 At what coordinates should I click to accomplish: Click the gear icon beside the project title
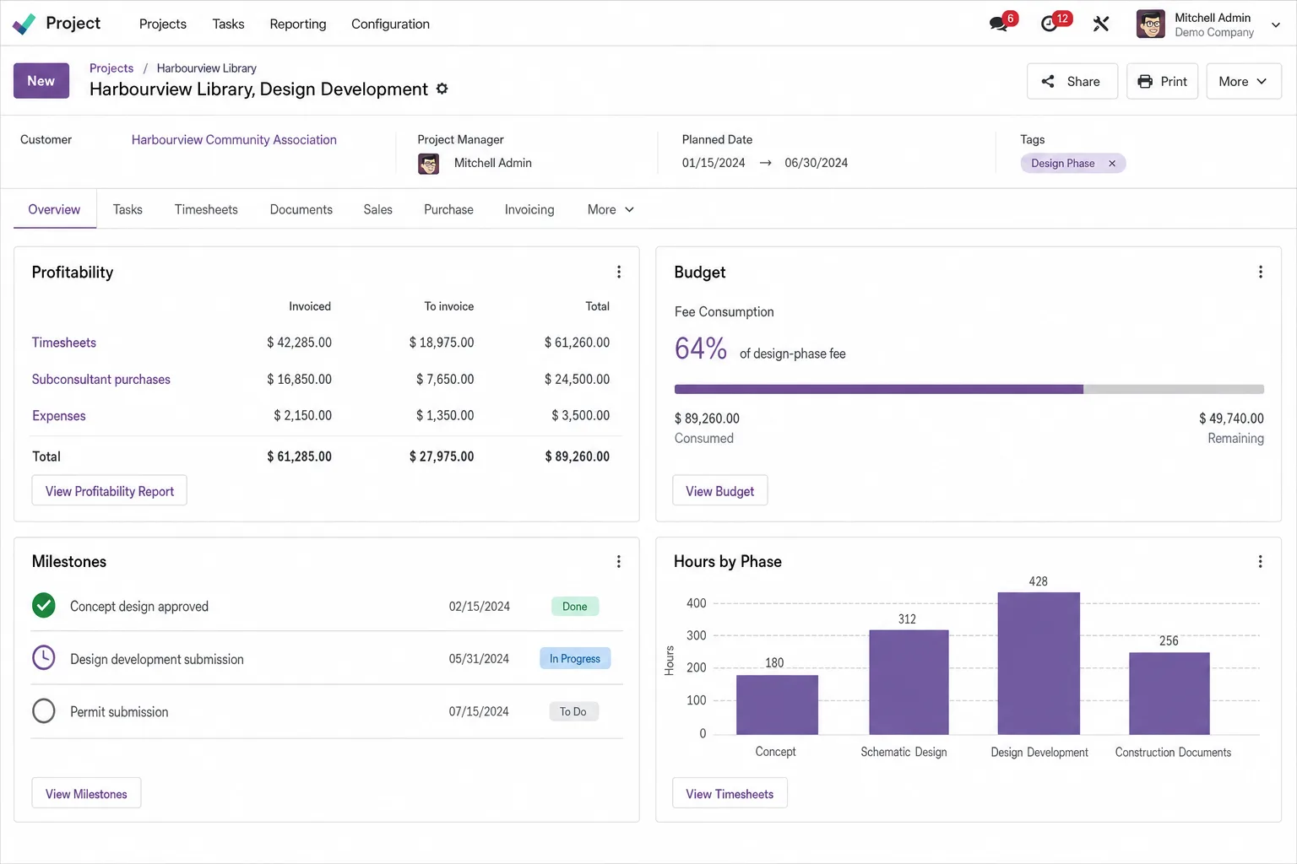pyautogui.click(x=442, y=89)
